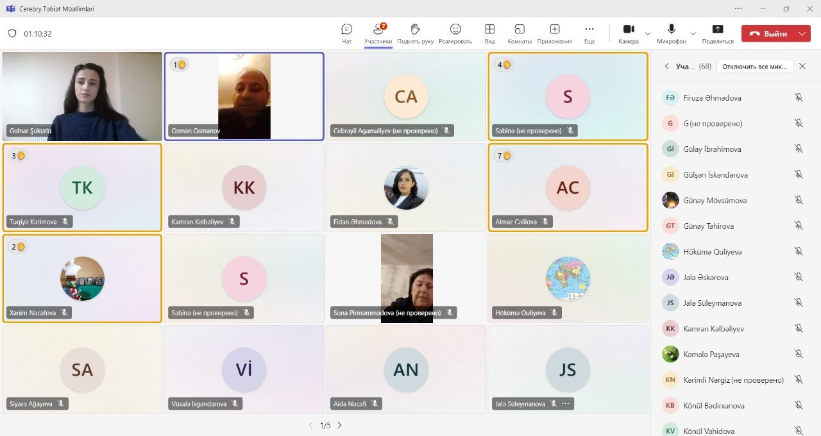Expand camera options dropdown arrow

[x=647, y=33]
